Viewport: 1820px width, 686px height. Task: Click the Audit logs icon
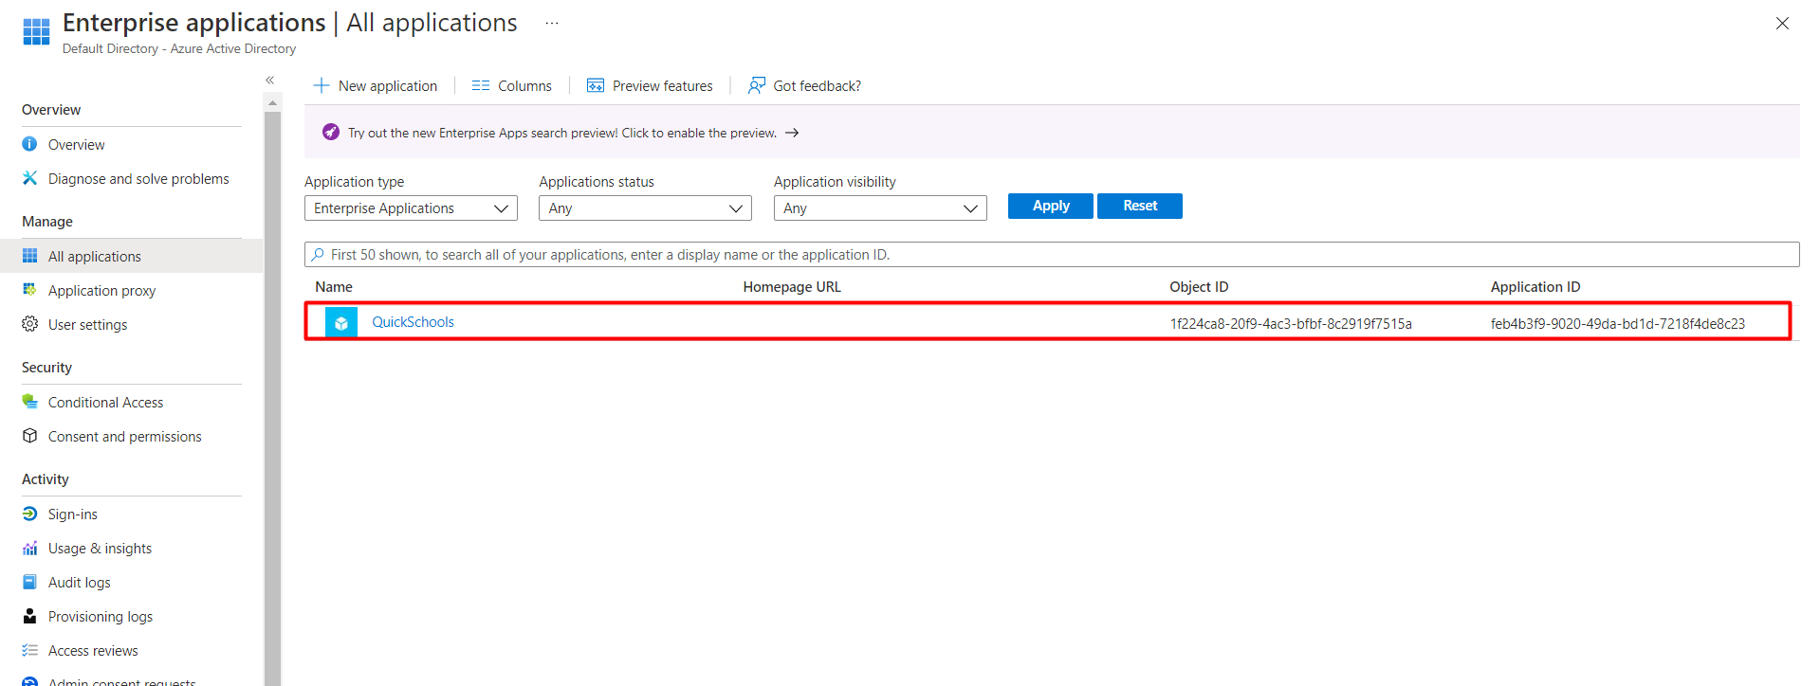coord(30,582)
